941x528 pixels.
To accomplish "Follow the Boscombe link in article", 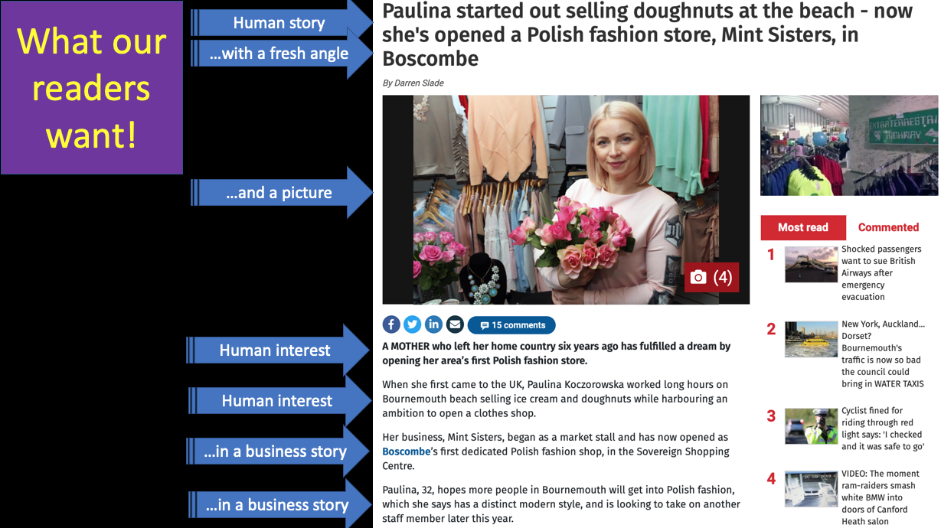I will pos(406,451).
